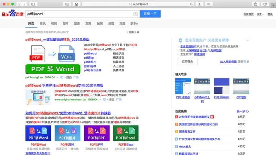276x155 pixels.
Task: Open hot topic 周扬青再发声
Action: coord(187,132)
